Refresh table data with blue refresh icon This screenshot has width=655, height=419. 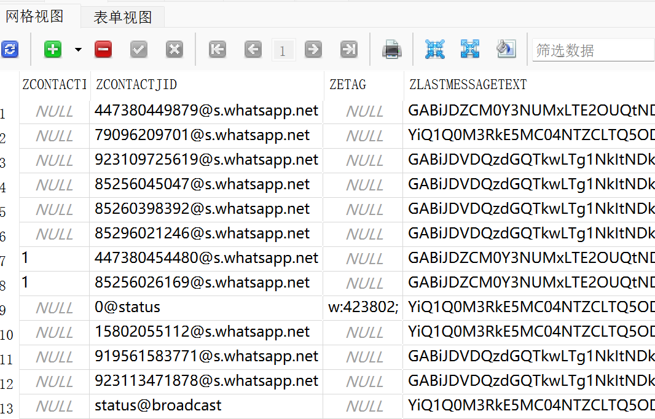[10, 50]
